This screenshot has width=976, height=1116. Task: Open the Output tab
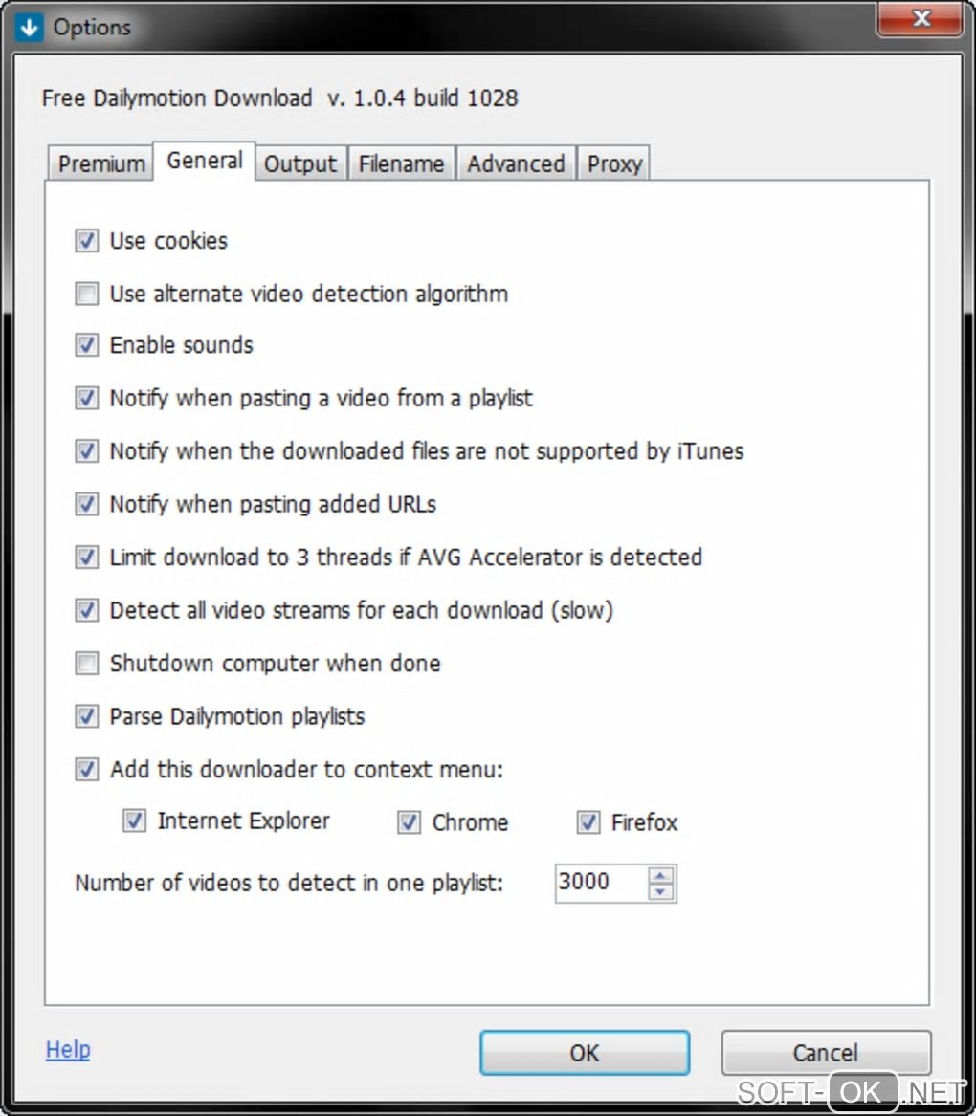point(300,164)
